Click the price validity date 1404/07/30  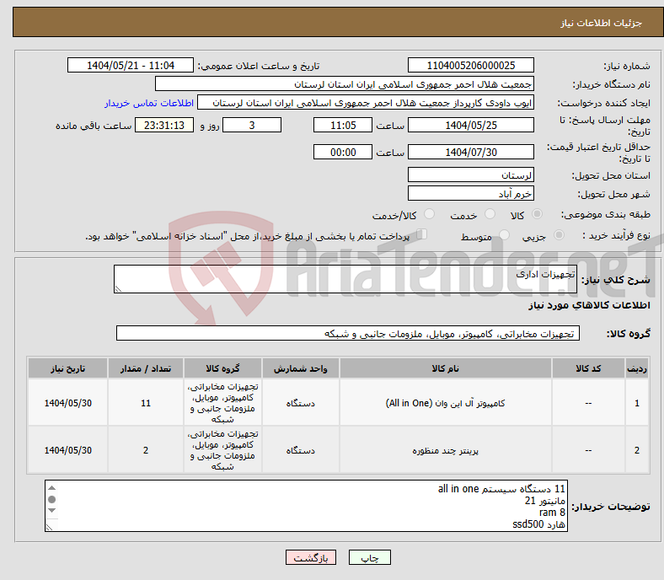(x=470, y=152)
